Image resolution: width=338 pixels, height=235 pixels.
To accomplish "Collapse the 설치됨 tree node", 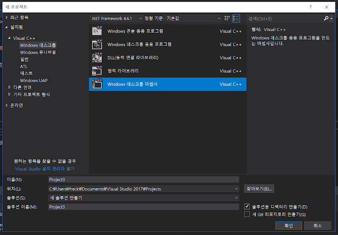I will point(6,27).
